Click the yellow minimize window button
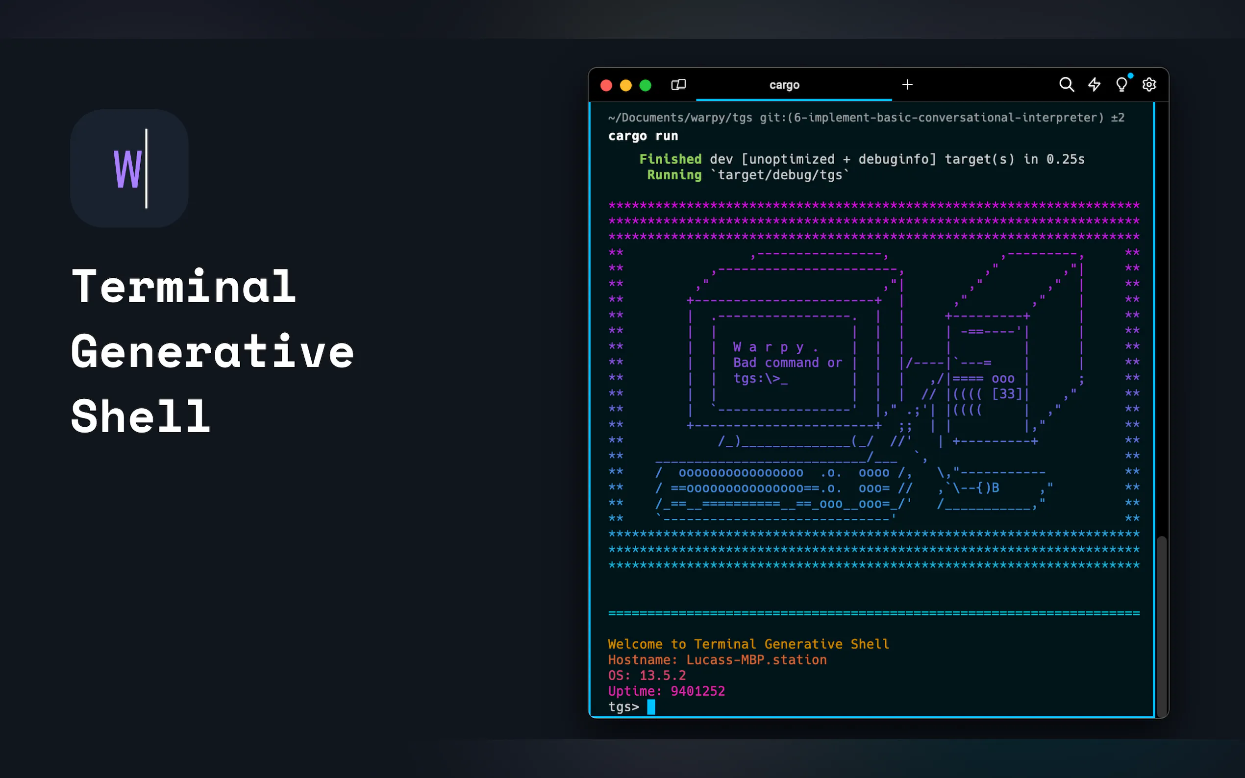The width and height of the screenshot is (1245, 778). [x=626, y=85]
